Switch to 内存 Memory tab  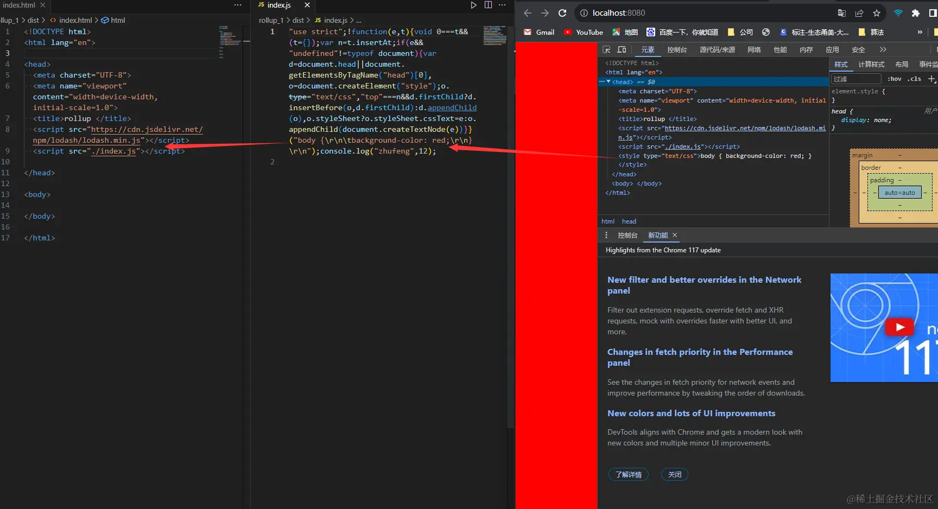pos(806,49)
